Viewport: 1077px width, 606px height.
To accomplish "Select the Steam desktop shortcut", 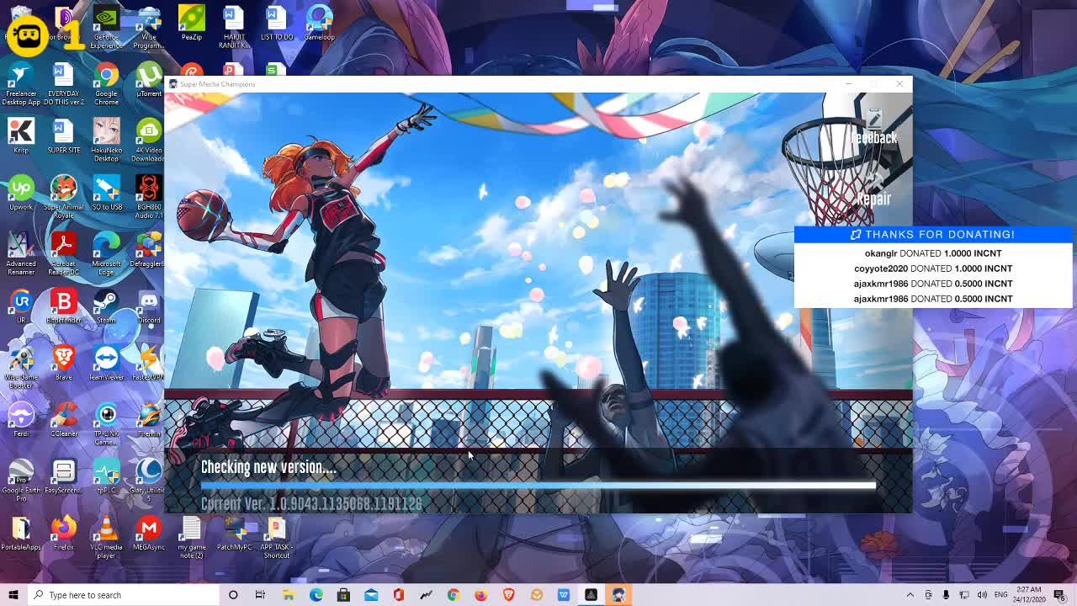I will [106, 306].
